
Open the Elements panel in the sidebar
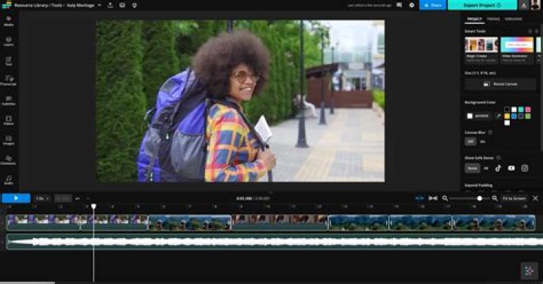(x=8, y=160)
